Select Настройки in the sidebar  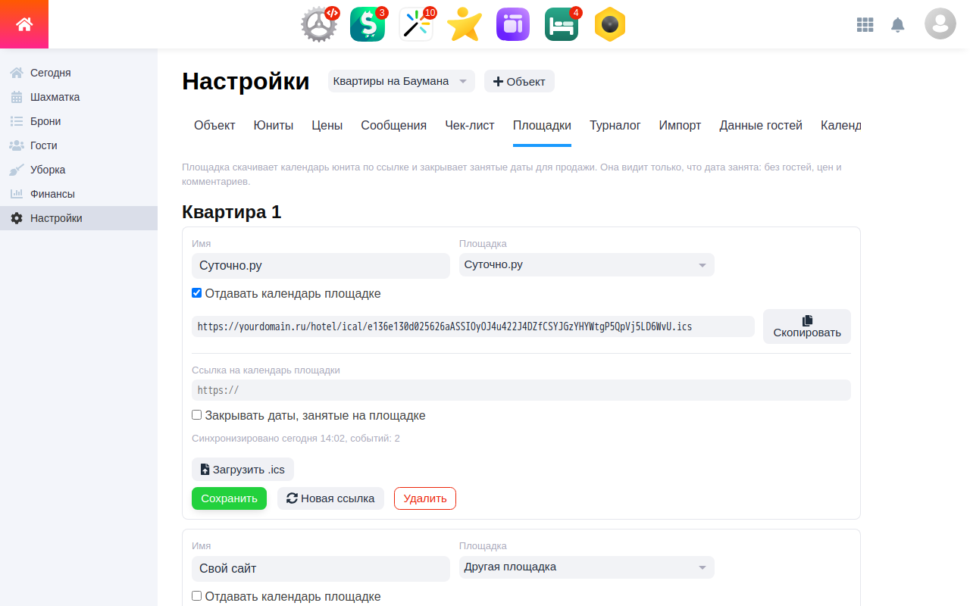tap(79, 218)
